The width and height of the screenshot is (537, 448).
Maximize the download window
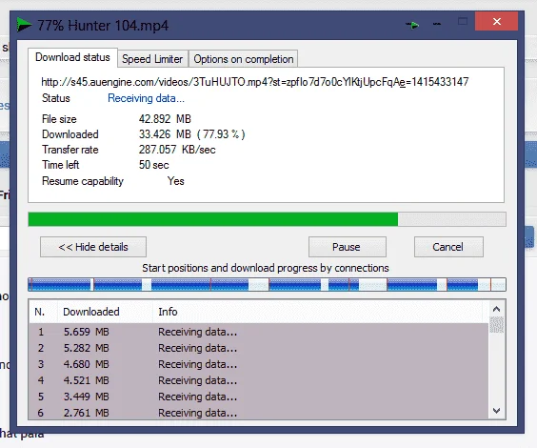click(x=463, y=22)
